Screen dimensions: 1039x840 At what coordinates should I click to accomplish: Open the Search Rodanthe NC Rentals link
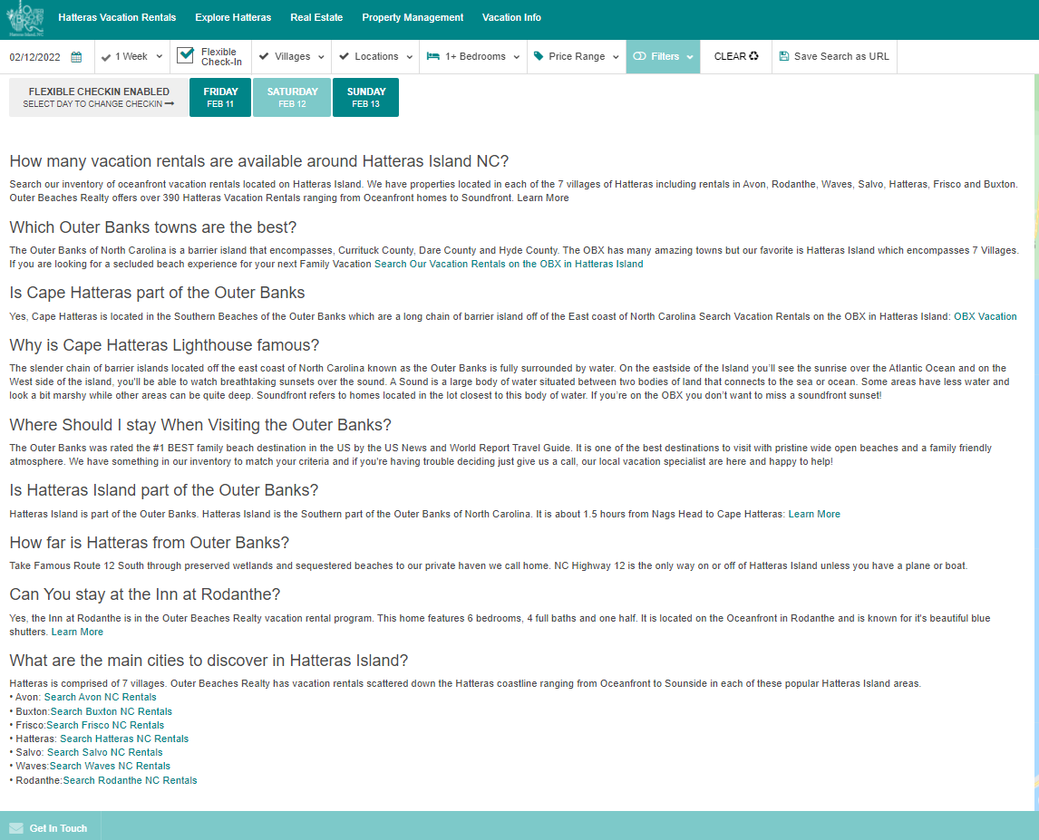pos(130,780)
